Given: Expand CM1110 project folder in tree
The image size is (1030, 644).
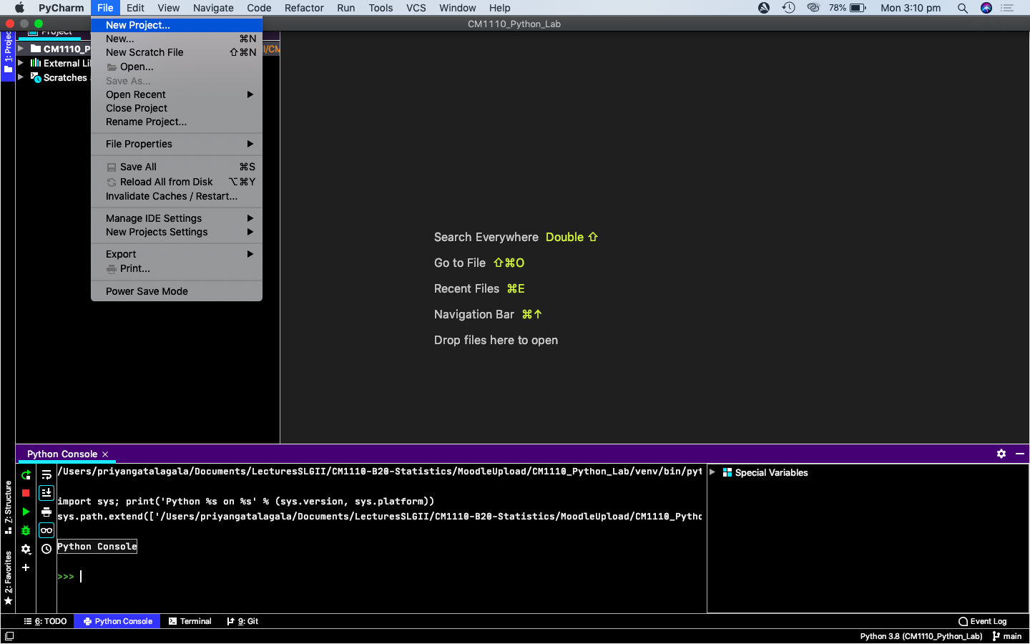Looking at the screenshot, I should [x=21, y=49].
